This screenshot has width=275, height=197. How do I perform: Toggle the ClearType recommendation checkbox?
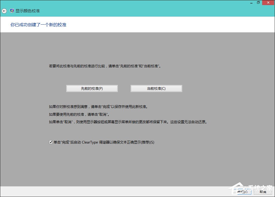click(51, 142)
